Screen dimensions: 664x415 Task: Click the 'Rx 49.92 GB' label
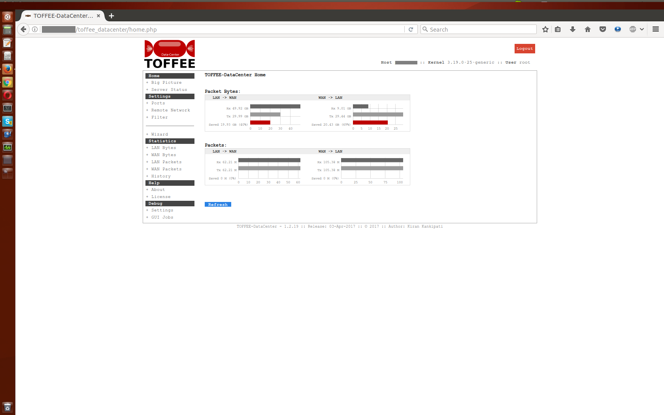point(237,108)
